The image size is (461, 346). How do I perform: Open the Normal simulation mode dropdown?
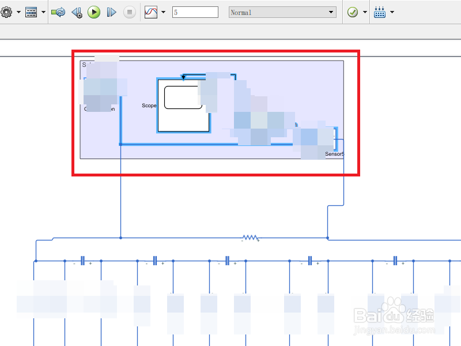coord(282,12)
